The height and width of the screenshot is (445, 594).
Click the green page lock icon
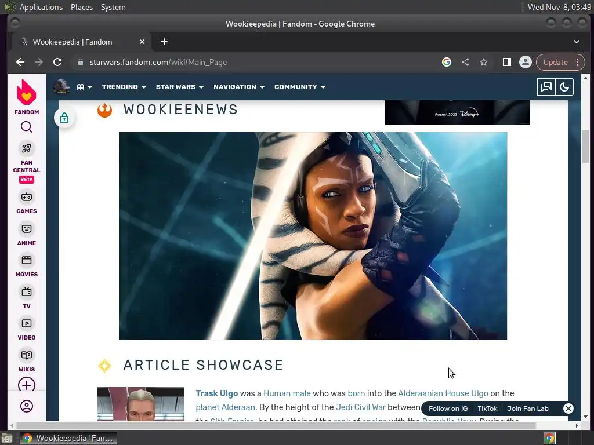pyautogui.click(x=64, y=118)
